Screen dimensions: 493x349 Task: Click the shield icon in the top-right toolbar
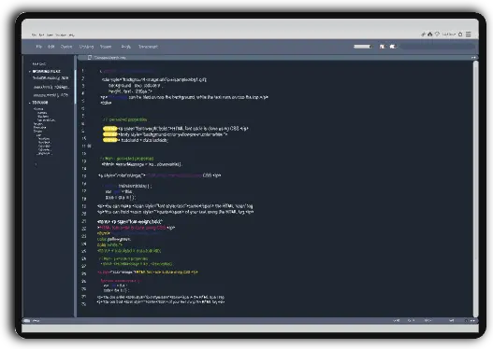point(437,34)
